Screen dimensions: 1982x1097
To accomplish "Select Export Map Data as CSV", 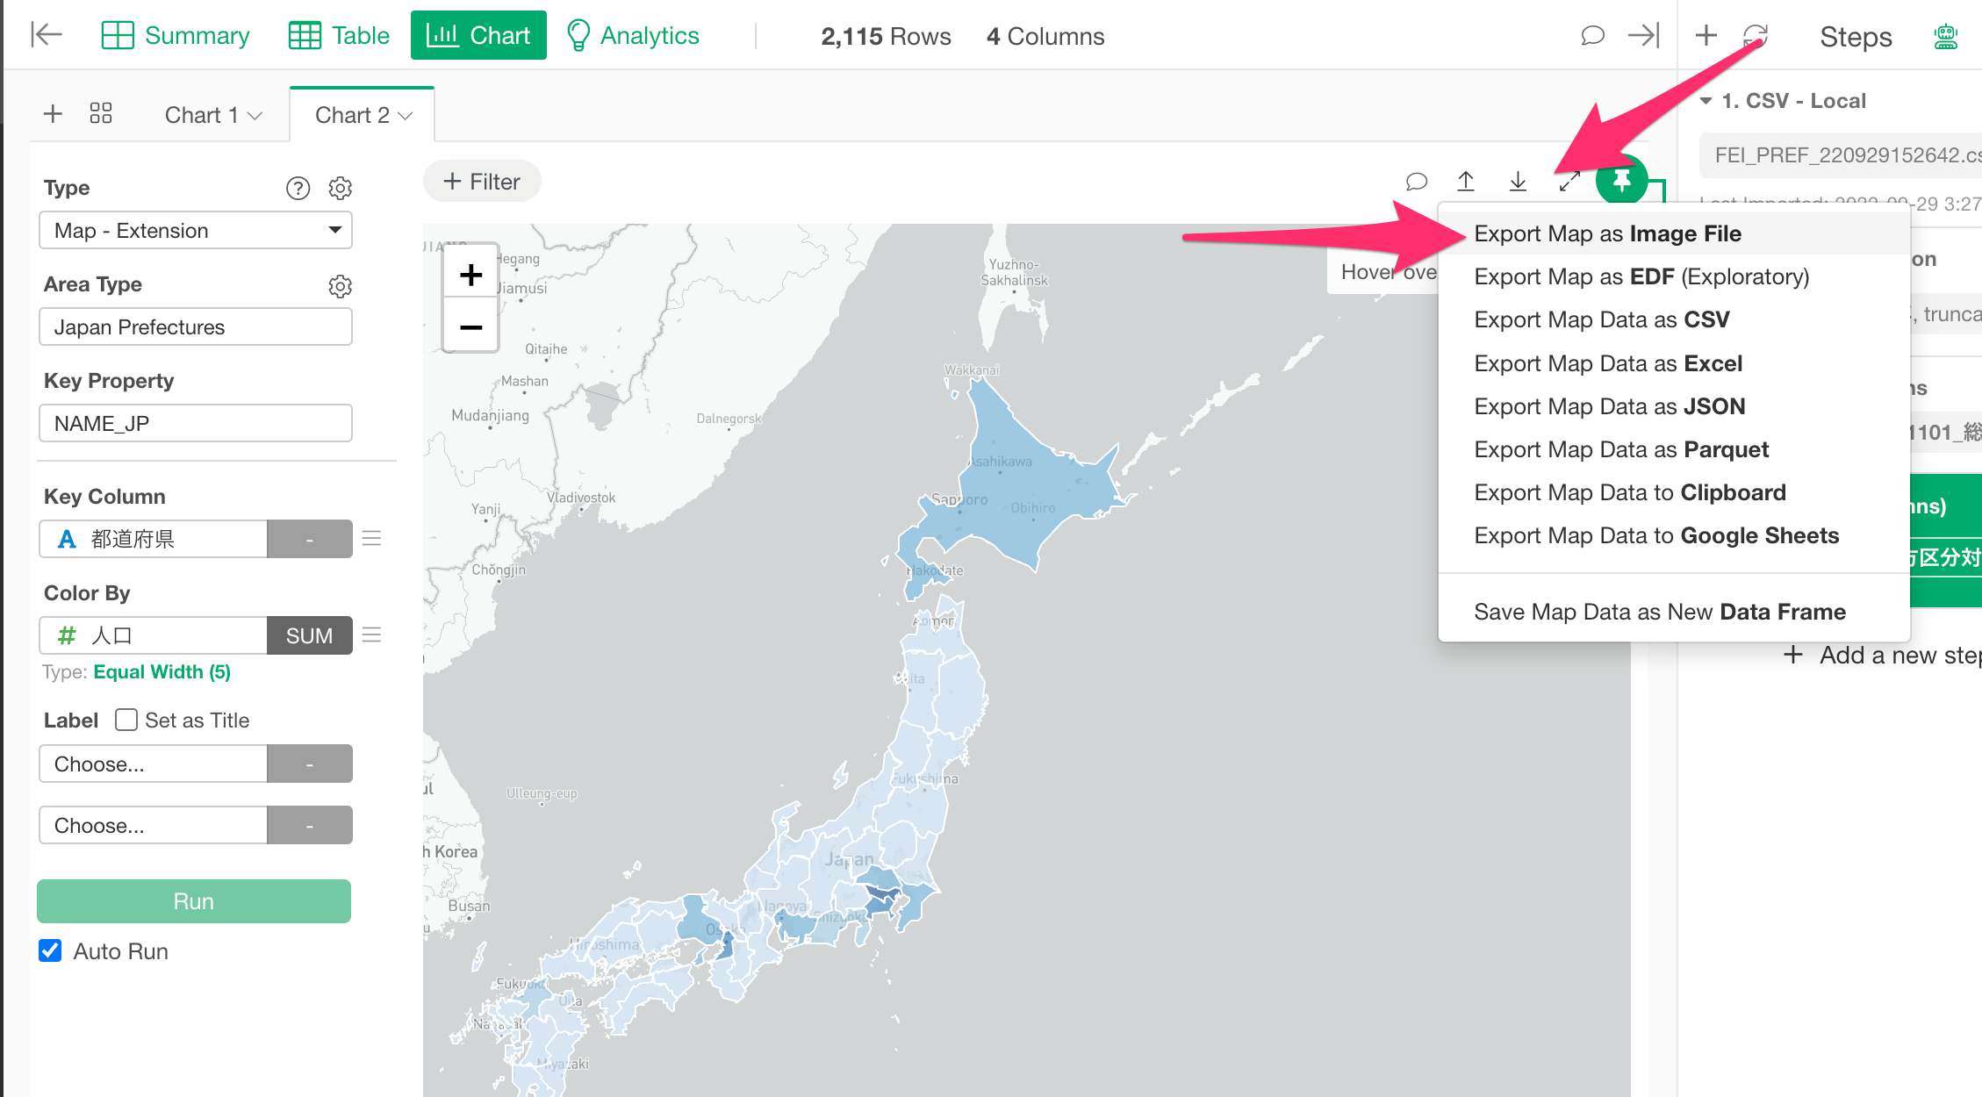I will 1601,319.
